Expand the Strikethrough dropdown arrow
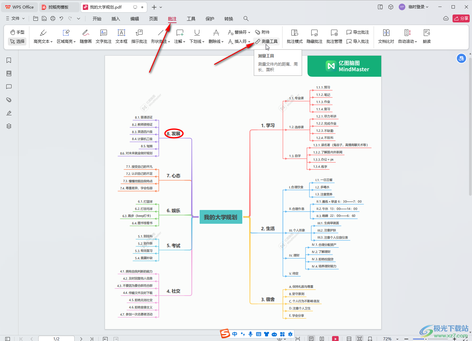 (222, 42)
